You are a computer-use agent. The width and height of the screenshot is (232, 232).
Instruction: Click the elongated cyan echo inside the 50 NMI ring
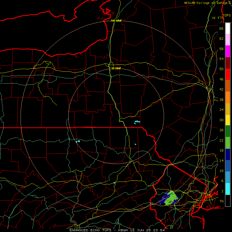coord(137,122)
